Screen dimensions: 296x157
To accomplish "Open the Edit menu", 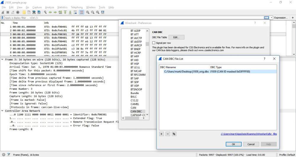I will pos(11,7).
